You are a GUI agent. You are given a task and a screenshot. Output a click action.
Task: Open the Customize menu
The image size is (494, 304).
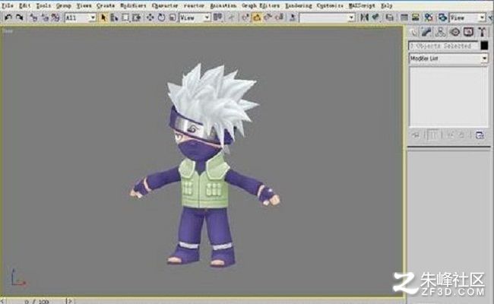tap(330, 5)
